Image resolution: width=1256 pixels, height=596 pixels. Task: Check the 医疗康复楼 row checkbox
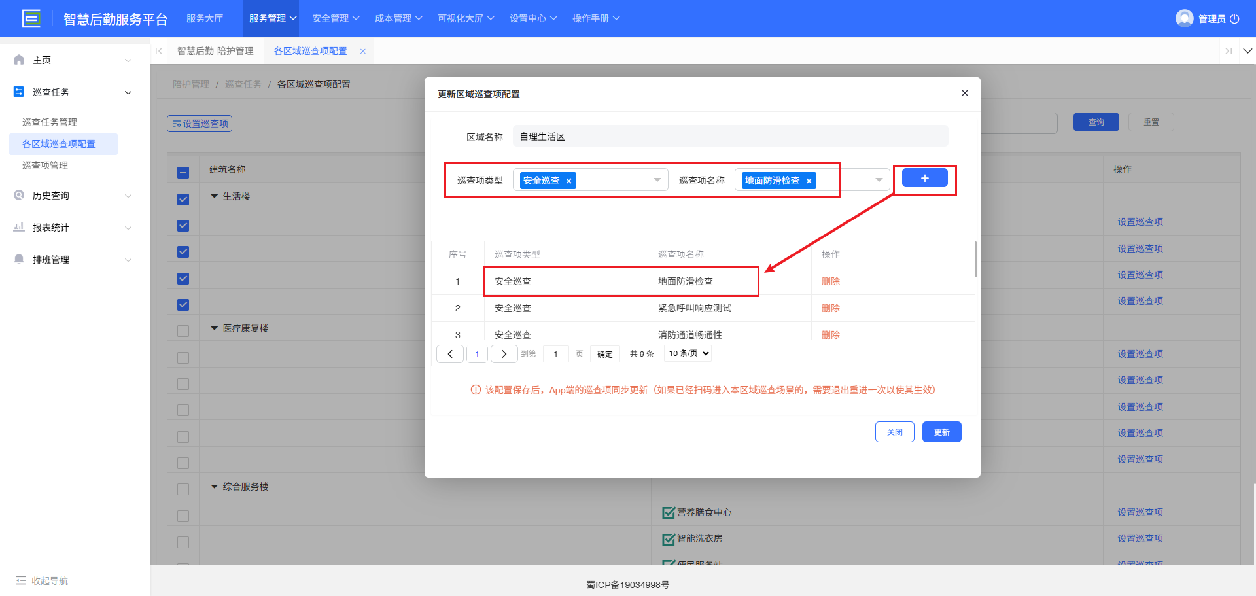point(183,331)
